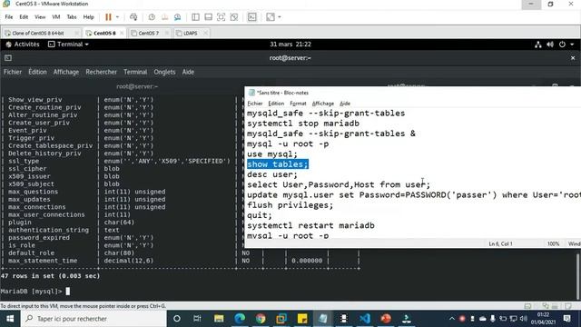Close the CentOS 8 VM tab
This screenshot has height=327, width=581.
tap(122, 33)
